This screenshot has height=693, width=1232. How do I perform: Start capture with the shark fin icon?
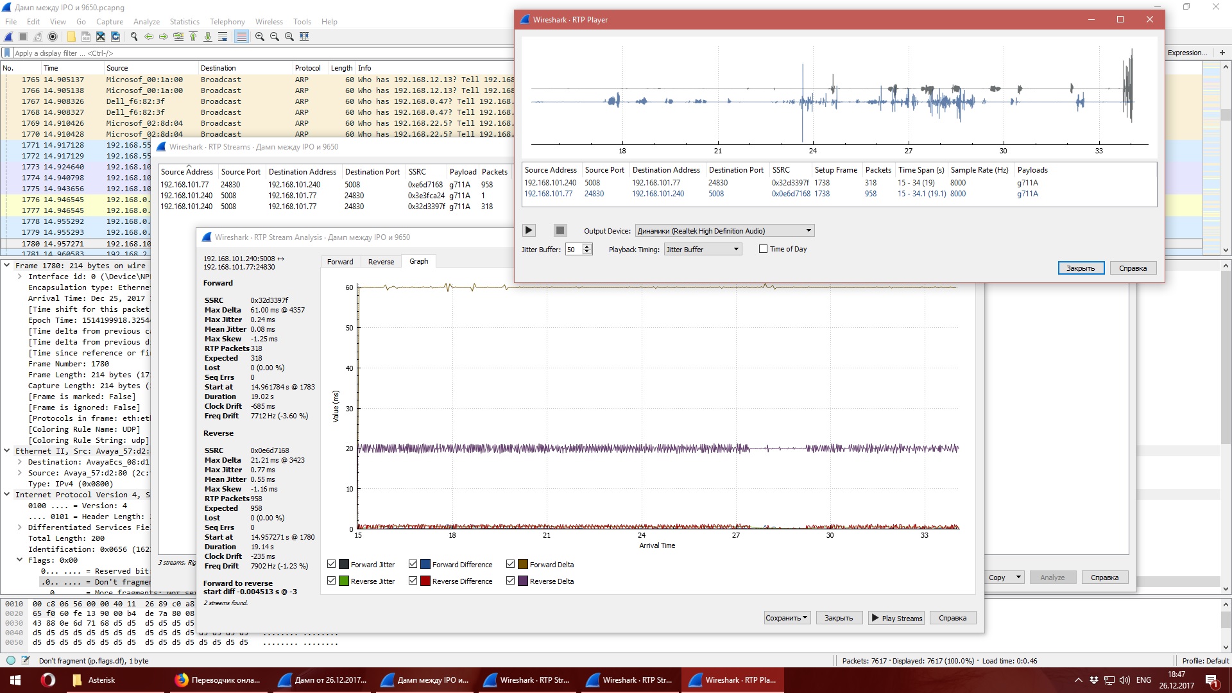point(9,37)
